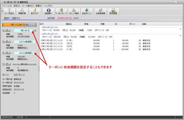The image size is (184, 120).
Task: Click クーポン4 残り 0日 progress bar
Action: tap(25, 64)
